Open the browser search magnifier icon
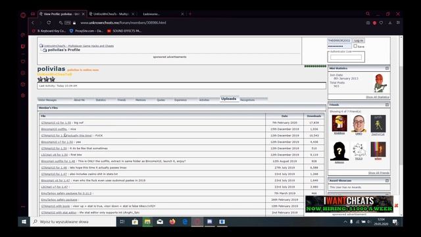 coord(368,14)
